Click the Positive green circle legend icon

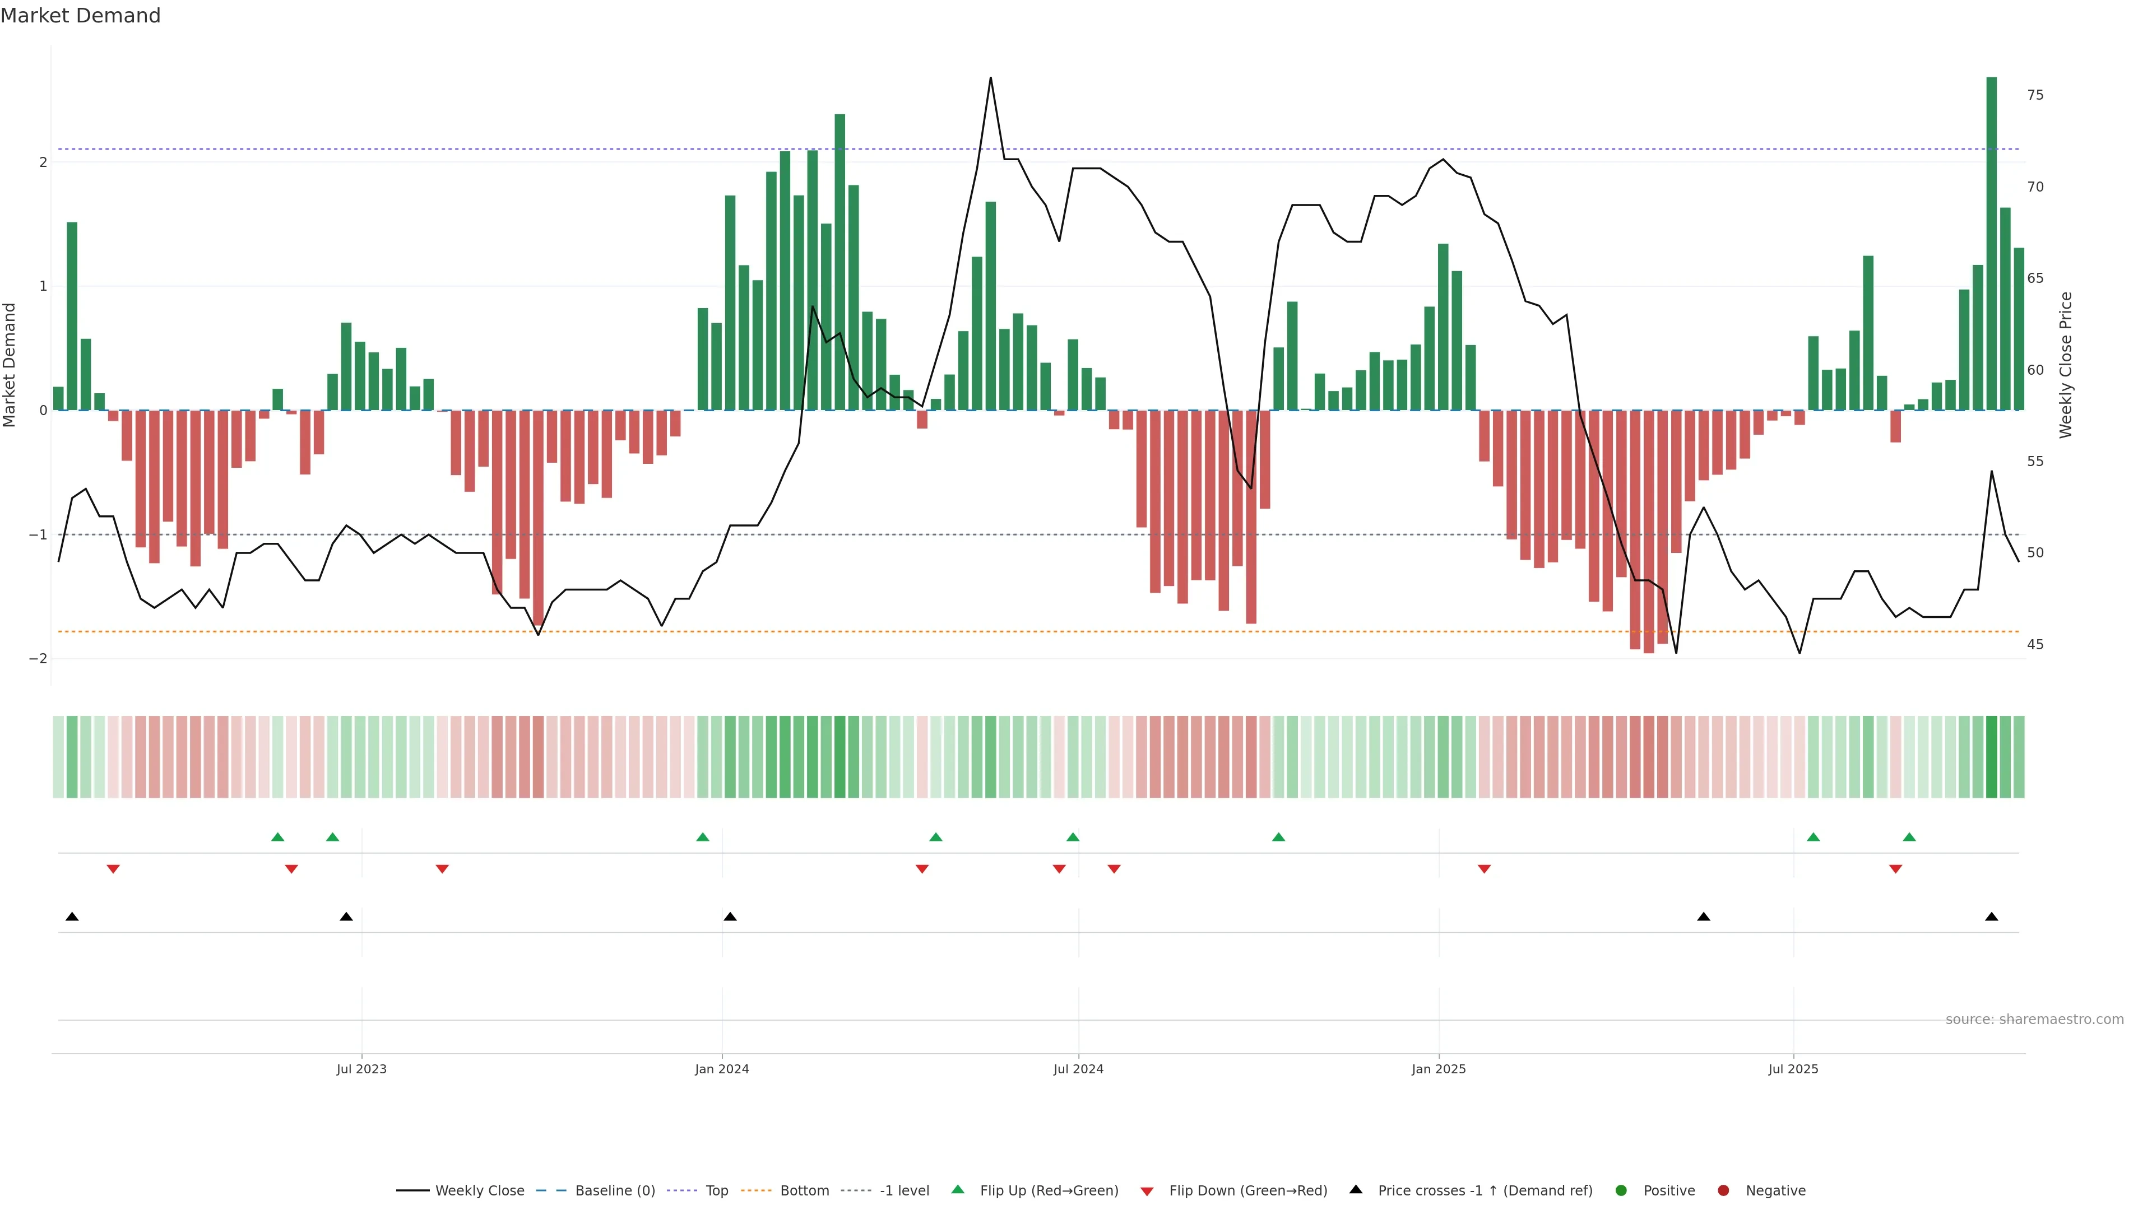click(1621, 1191)
